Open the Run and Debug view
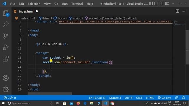This screenshot has width=189, height=106. [x=6, y=47]
